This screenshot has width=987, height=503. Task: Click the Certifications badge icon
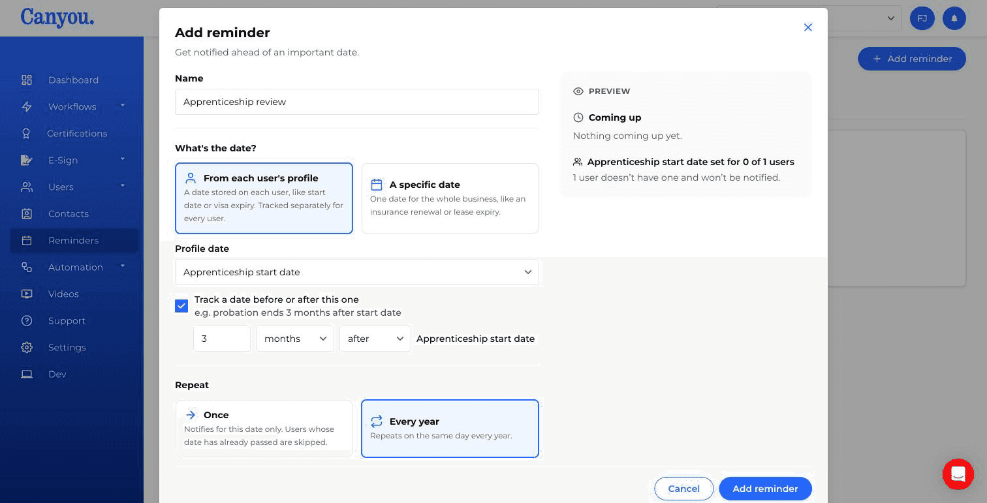pos(27,134)
